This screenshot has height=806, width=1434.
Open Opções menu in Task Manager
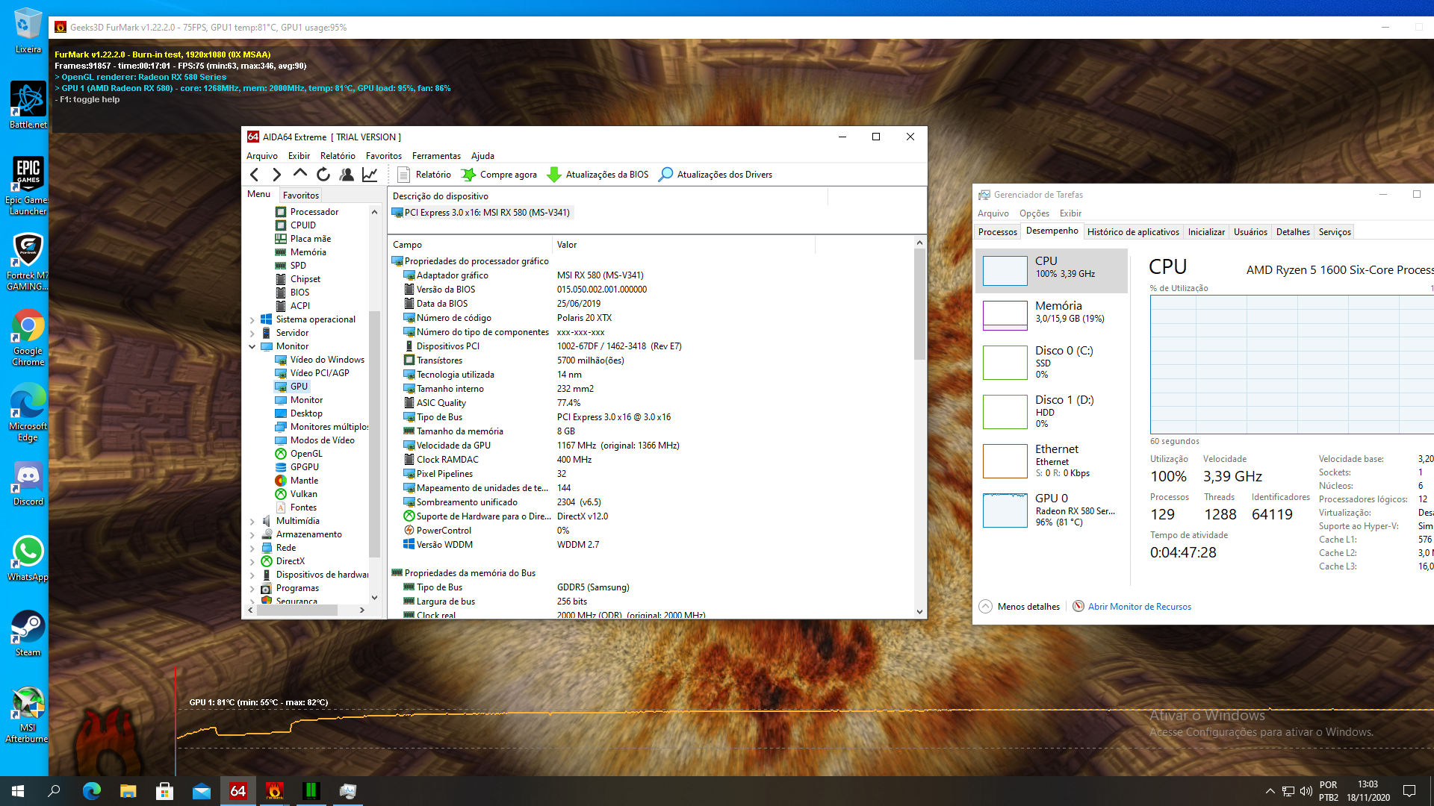(1034, 213)
